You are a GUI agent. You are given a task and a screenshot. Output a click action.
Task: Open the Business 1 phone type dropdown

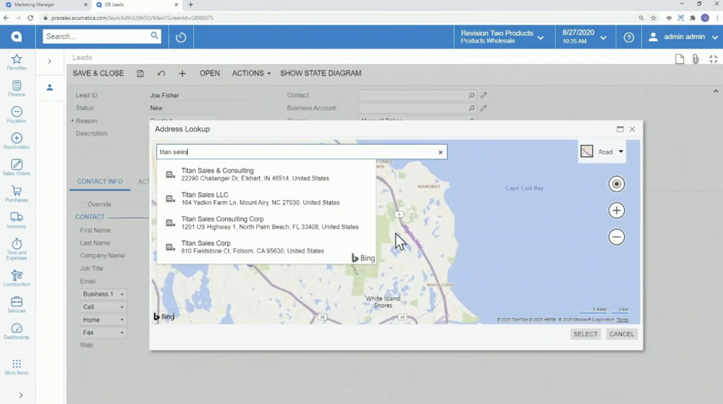pyautogui.click(x=103, y=294)
